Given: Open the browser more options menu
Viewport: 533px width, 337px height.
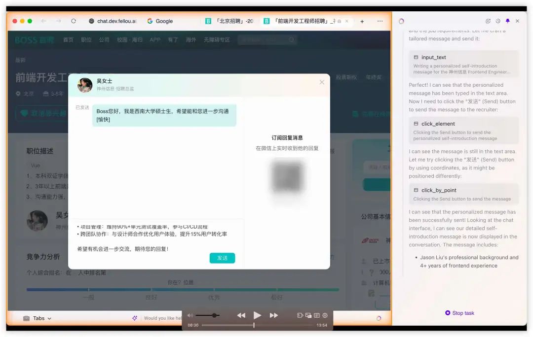Looking at the screenshot, I should point(380,21).
